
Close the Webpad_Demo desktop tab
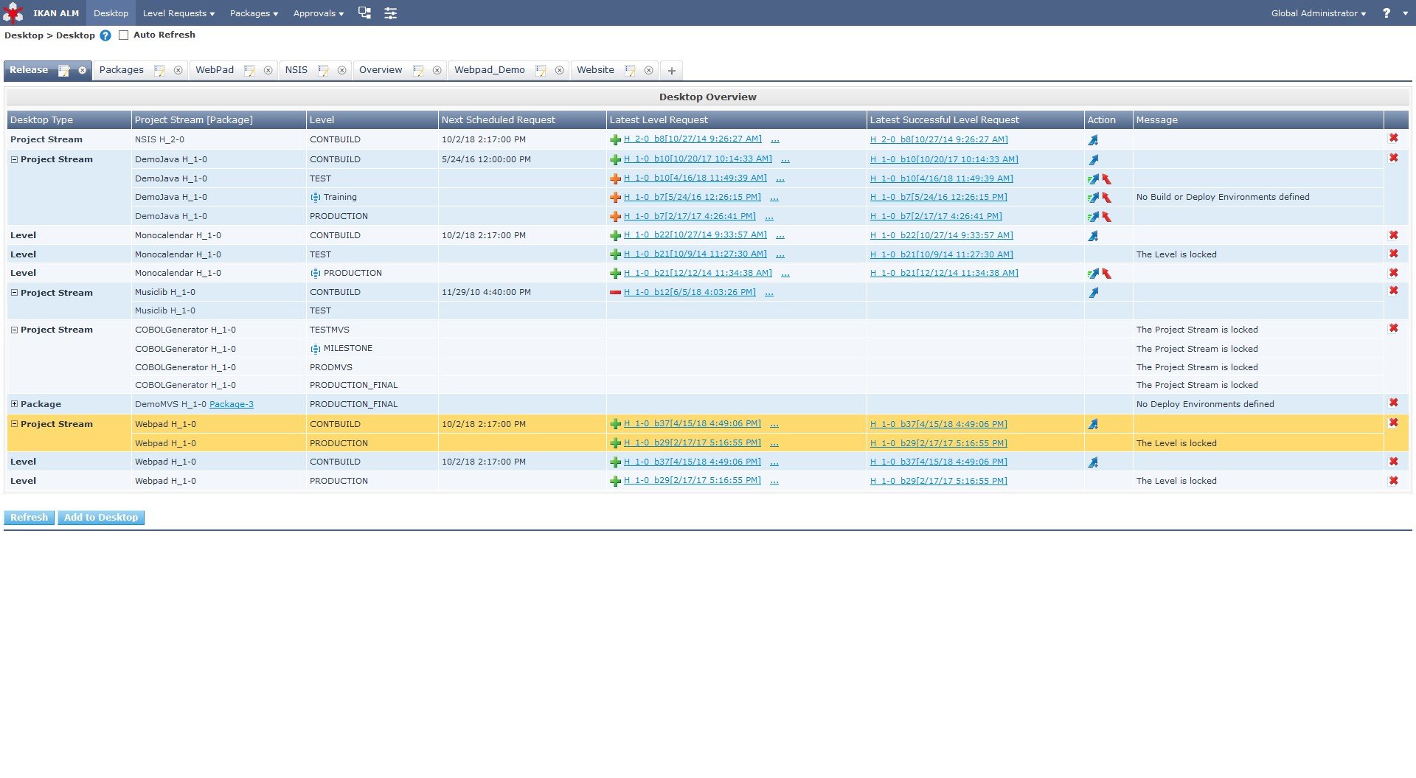coord(560,71)
